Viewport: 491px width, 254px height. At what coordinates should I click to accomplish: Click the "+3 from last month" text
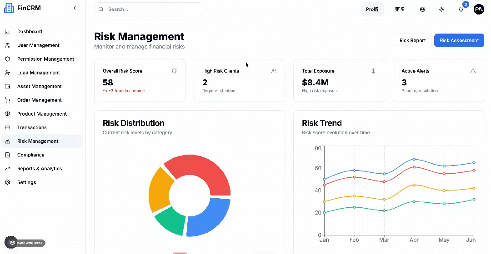click(x=126, y=91)
